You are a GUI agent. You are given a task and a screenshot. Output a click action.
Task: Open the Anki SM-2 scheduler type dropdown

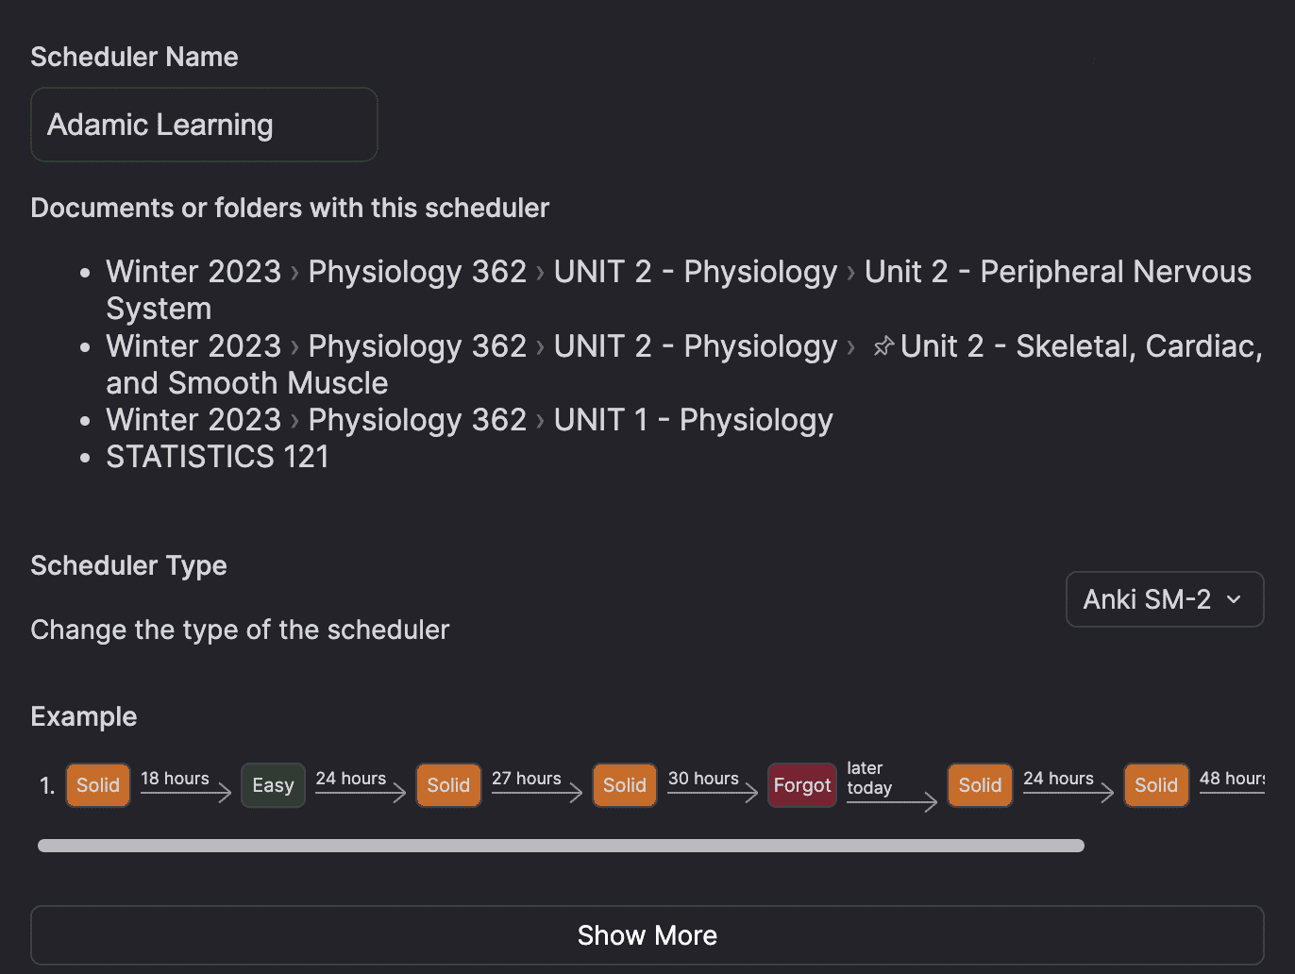tap(1163, 599)
